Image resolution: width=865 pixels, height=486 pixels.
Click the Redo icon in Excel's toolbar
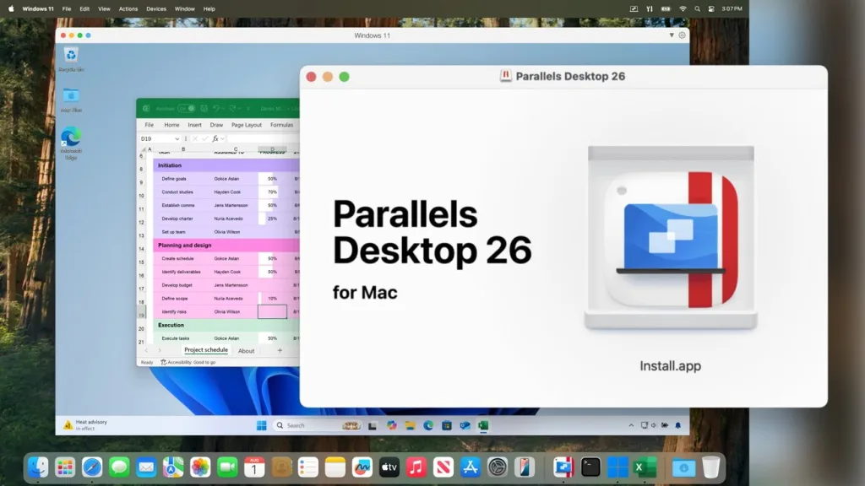pyautogui.click(x=233, y=109)
